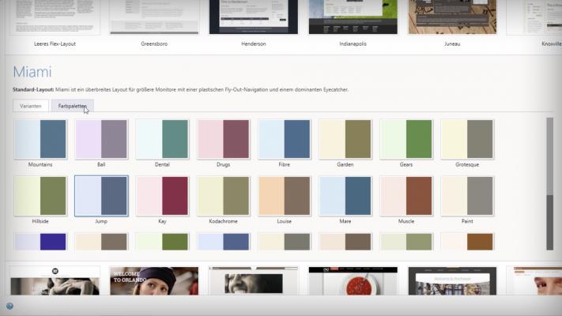
Task: Select the Muscle color palette
Action: pos(406,196)
